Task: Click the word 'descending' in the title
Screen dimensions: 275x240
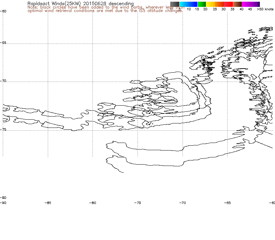Action: (121, 4)
